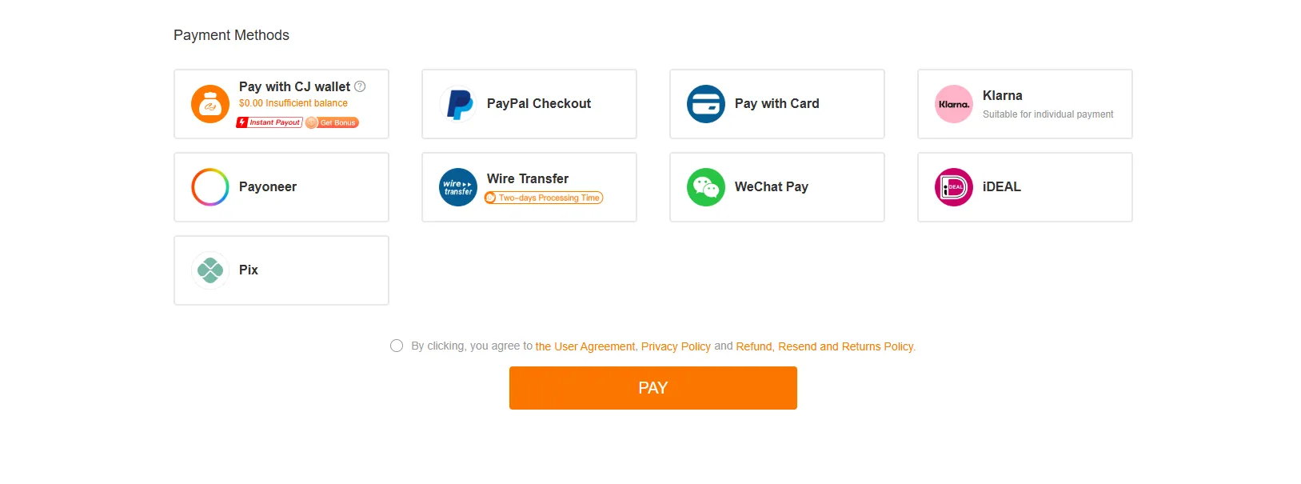Open the CJ wallet help question mark
The image size is (1301, 484).
[x=360, y=86]
